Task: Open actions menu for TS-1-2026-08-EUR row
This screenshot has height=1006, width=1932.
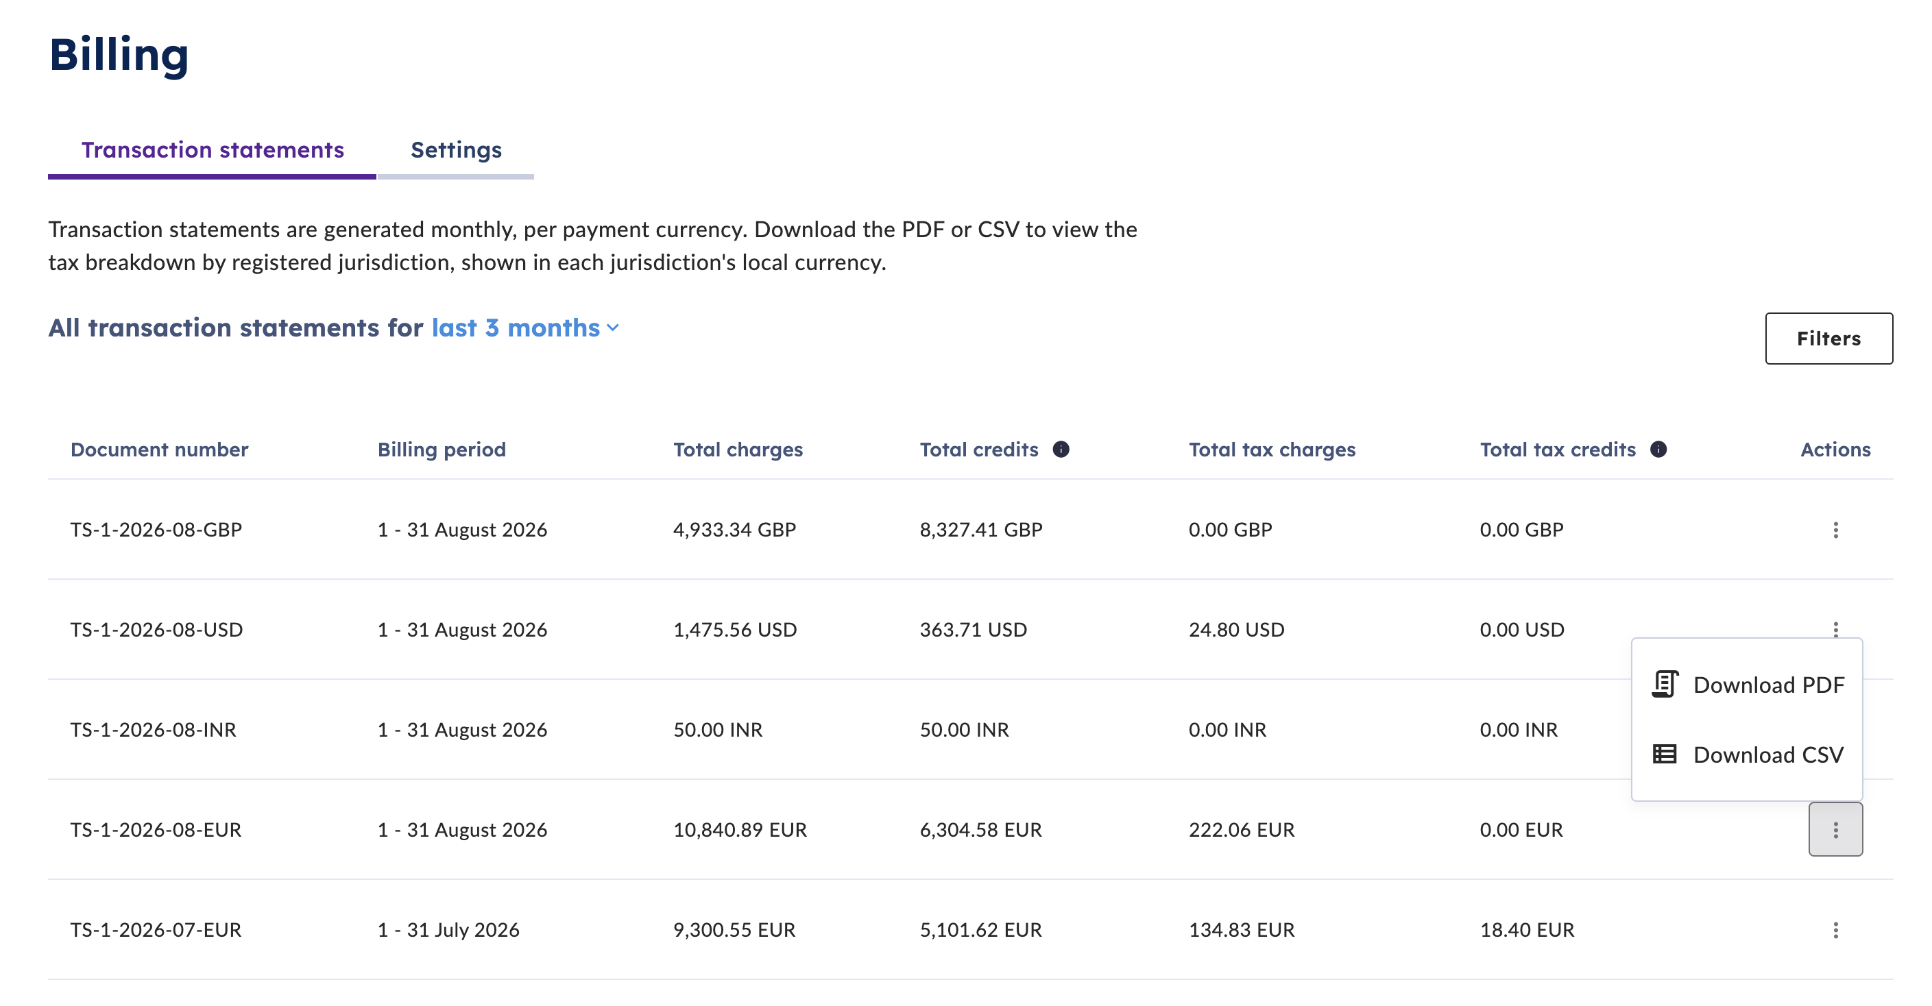Action: 1835,829
